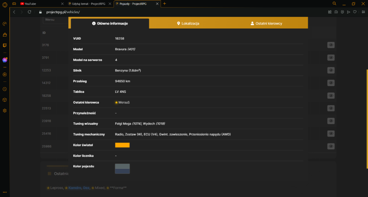This screenshot has width=368, height=197.
Task: Open a new tab with plus
Action: [164, 4]
